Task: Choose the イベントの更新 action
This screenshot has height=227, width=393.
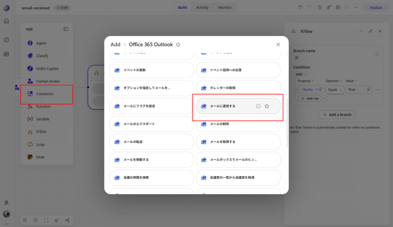Action: pyautogui.click(x=152, y=70)
